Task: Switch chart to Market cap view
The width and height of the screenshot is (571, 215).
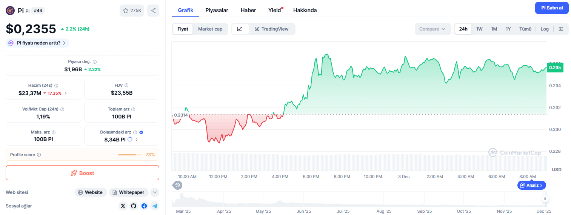Action: coord(210,29)
